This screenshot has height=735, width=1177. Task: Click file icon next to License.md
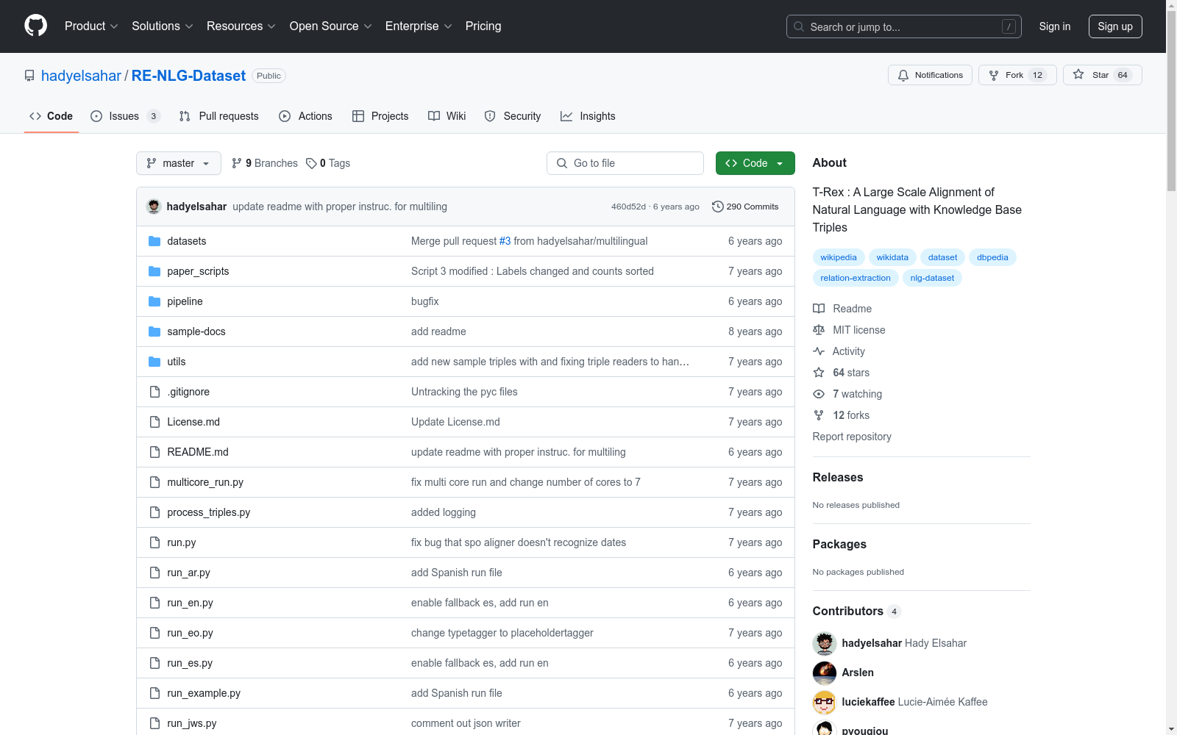pos(154,422)
